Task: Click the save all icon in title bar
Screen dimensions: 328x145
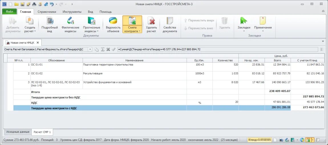Action: click(x=28, y=4)
